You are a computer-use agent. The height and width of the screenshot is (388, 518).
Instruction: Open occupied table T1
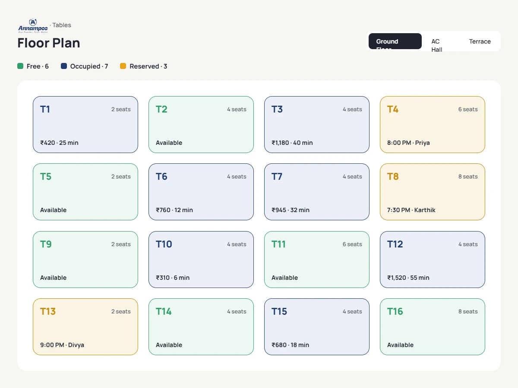click(x=85, y=125)
